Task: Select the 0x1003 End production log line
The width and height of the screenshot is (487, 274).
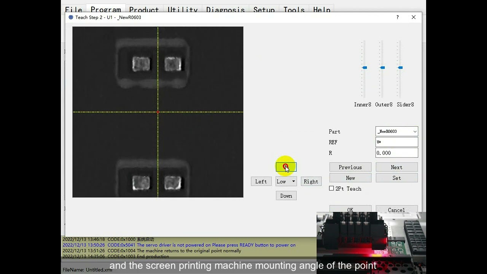Action: pyautogui.click(x=116, y=256)
